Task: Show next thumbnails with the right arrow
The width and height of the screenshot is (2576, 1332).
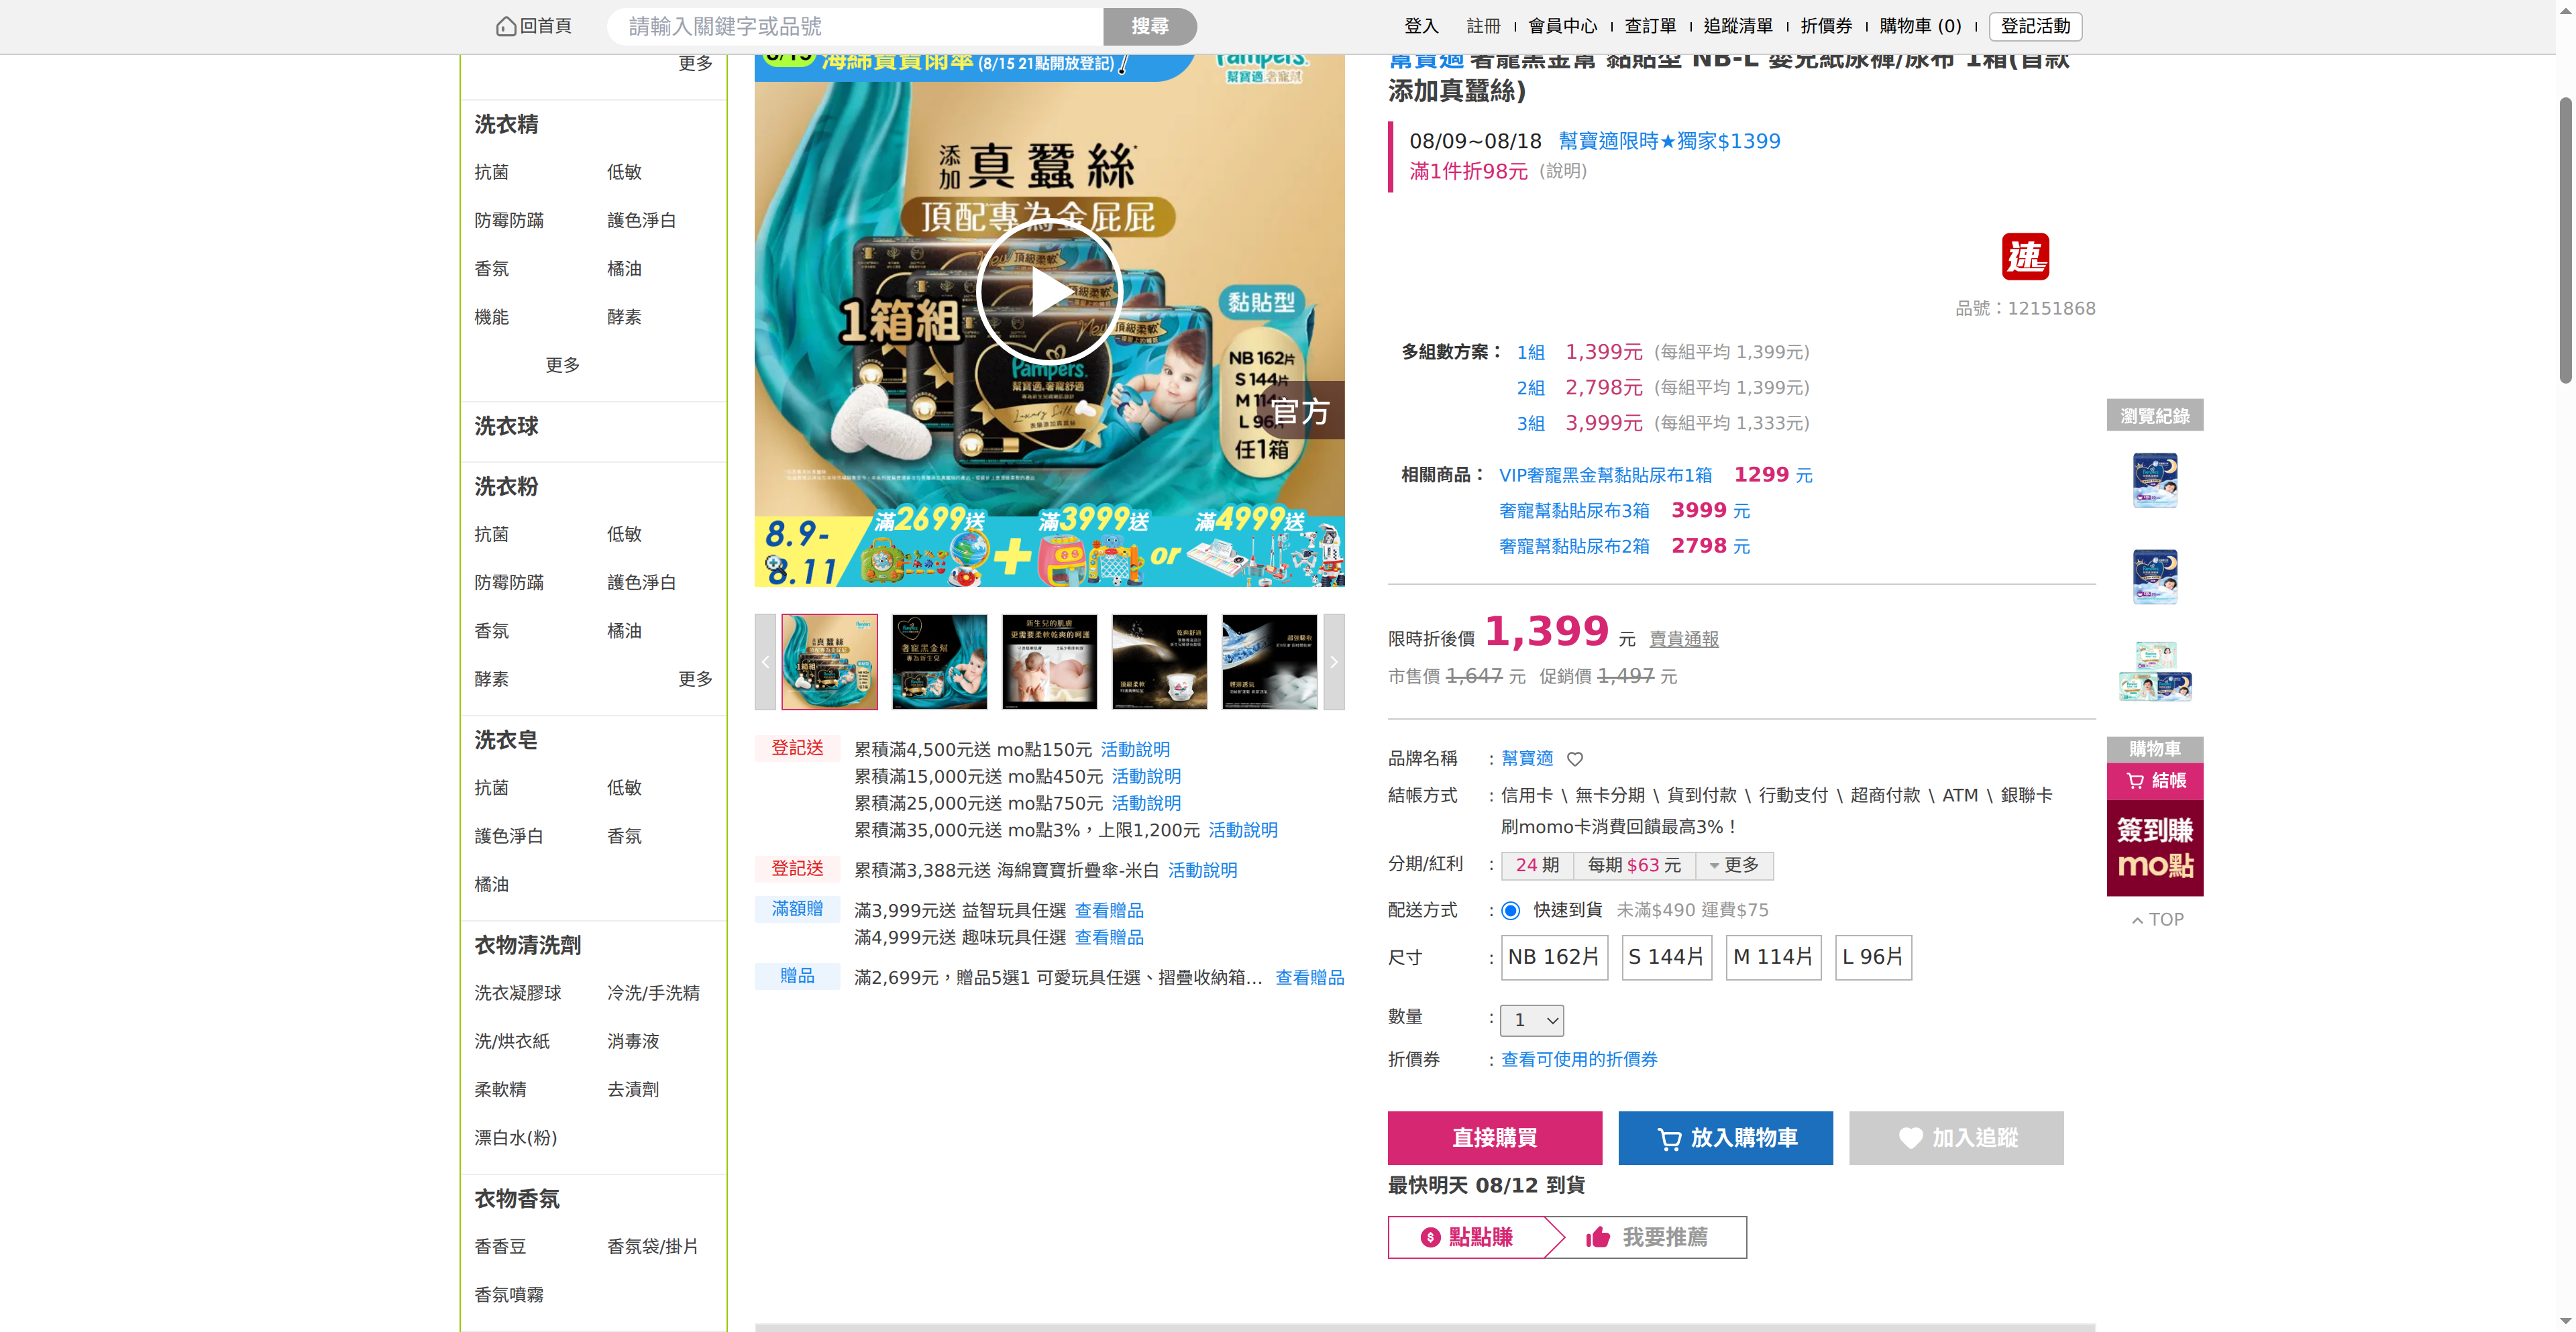Action: (1334, 662)
